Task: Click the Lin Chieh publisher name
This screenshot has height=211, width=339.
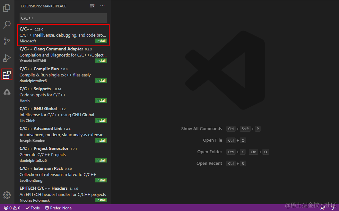Action: 27,121
